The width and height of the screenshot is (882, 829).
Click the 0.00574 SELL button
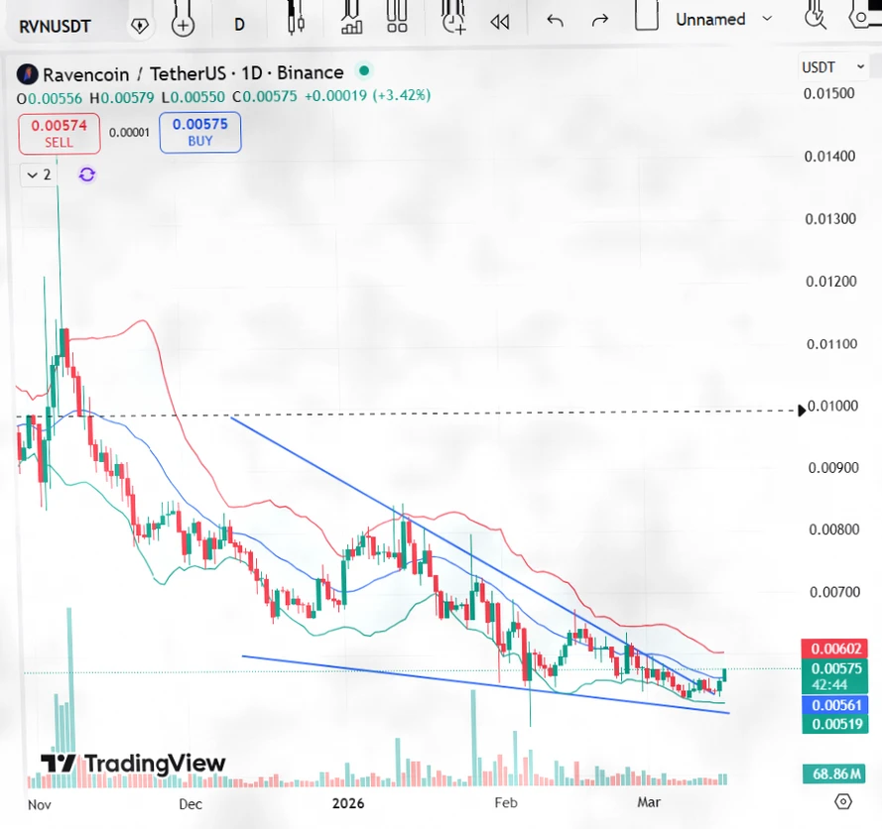coord(60,133)
